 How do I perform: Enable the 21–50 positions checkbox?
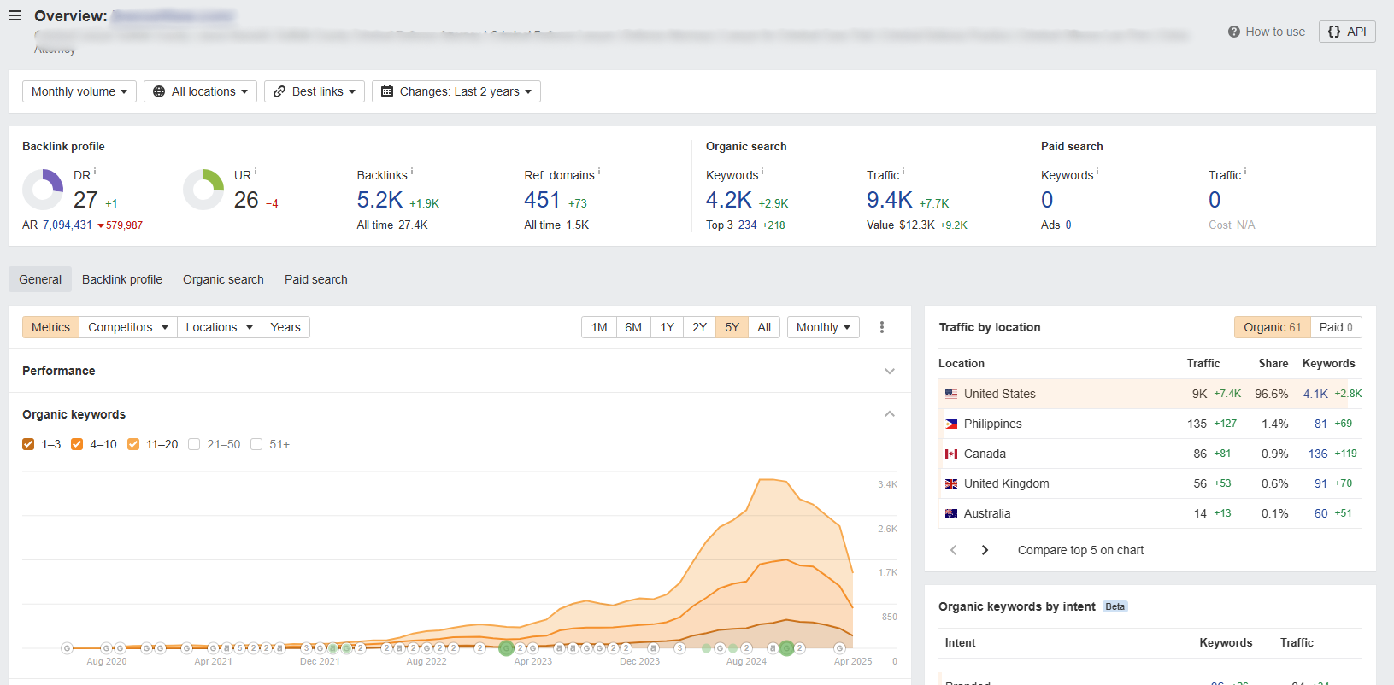pyautogui.click(x=194, y=444)
